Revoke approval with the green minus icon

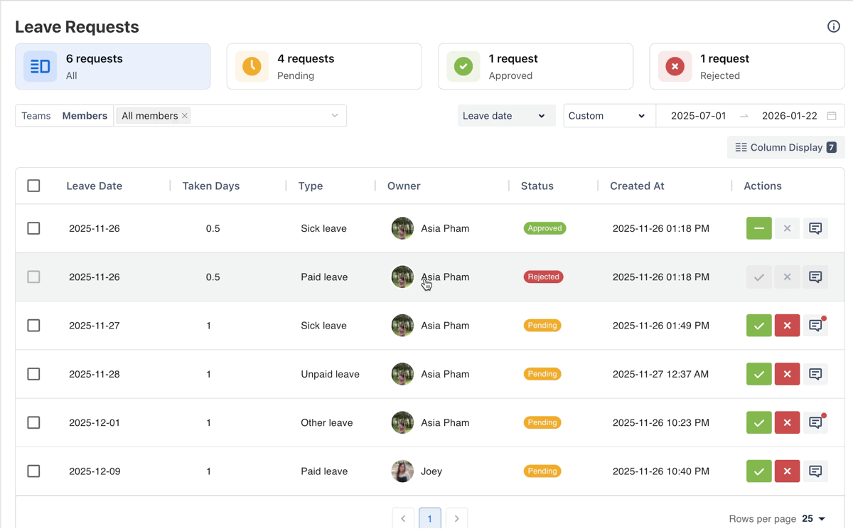coord(758,228)
